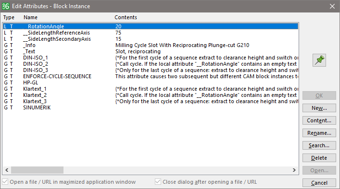This screenshot has width=340, height=189.
Task: Open the Search... dialog
Action: tap(319, 145)
